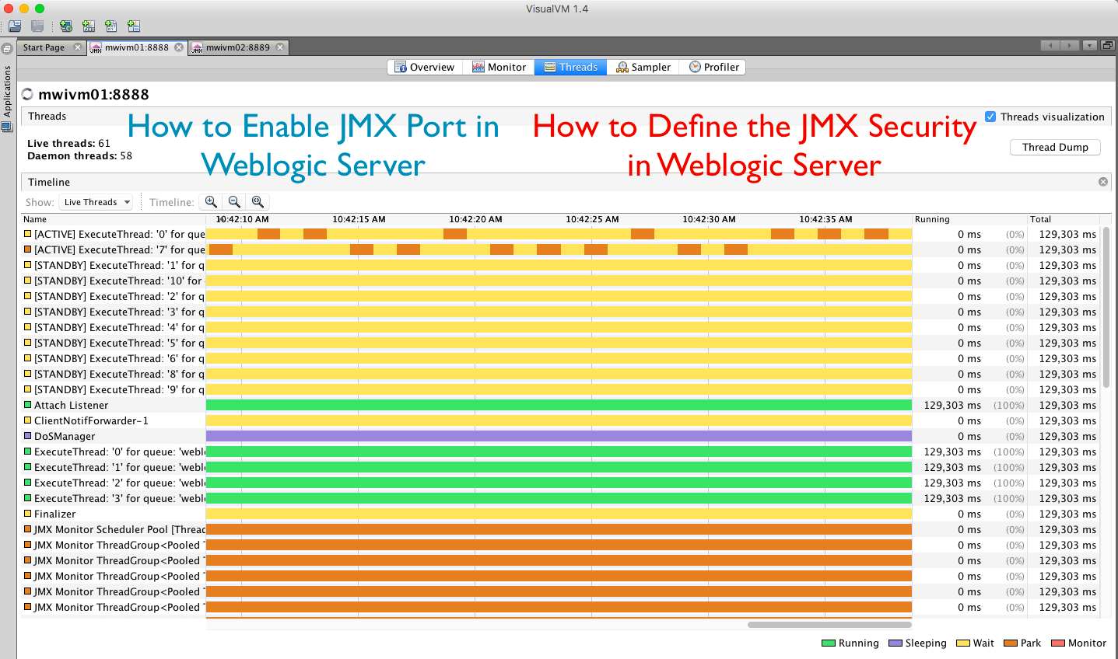Click the timeline Fit to width magnifier
The height and width of the screenshot is (659, 1118).
[258, 202]
